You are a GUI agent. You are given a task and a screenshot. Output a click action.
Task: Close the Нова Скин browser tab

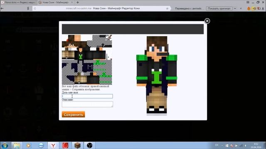point(72,2)
